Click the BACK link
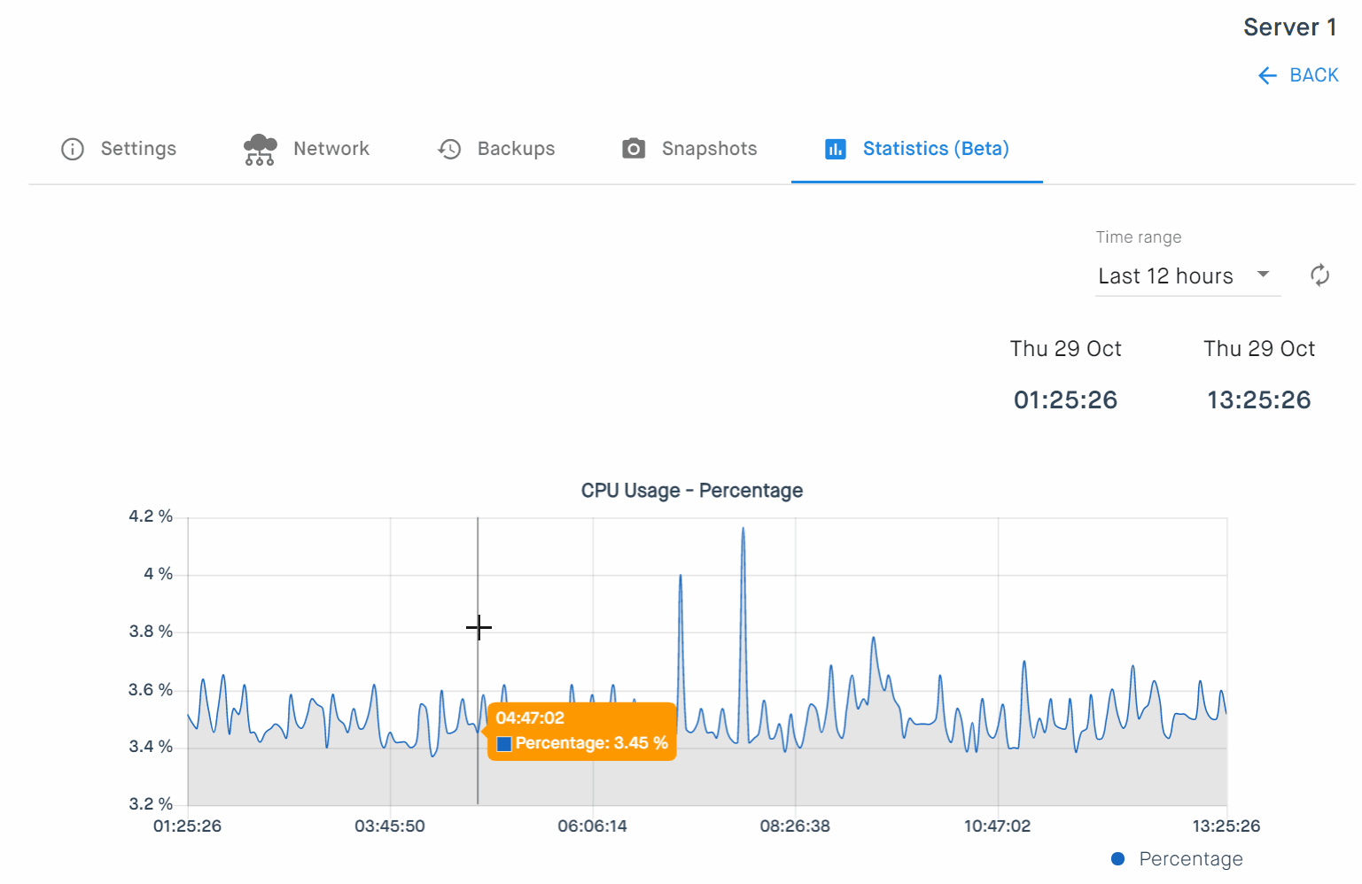The width and height of the screenshot is (1362, 884). click(x=1298, y=75)
